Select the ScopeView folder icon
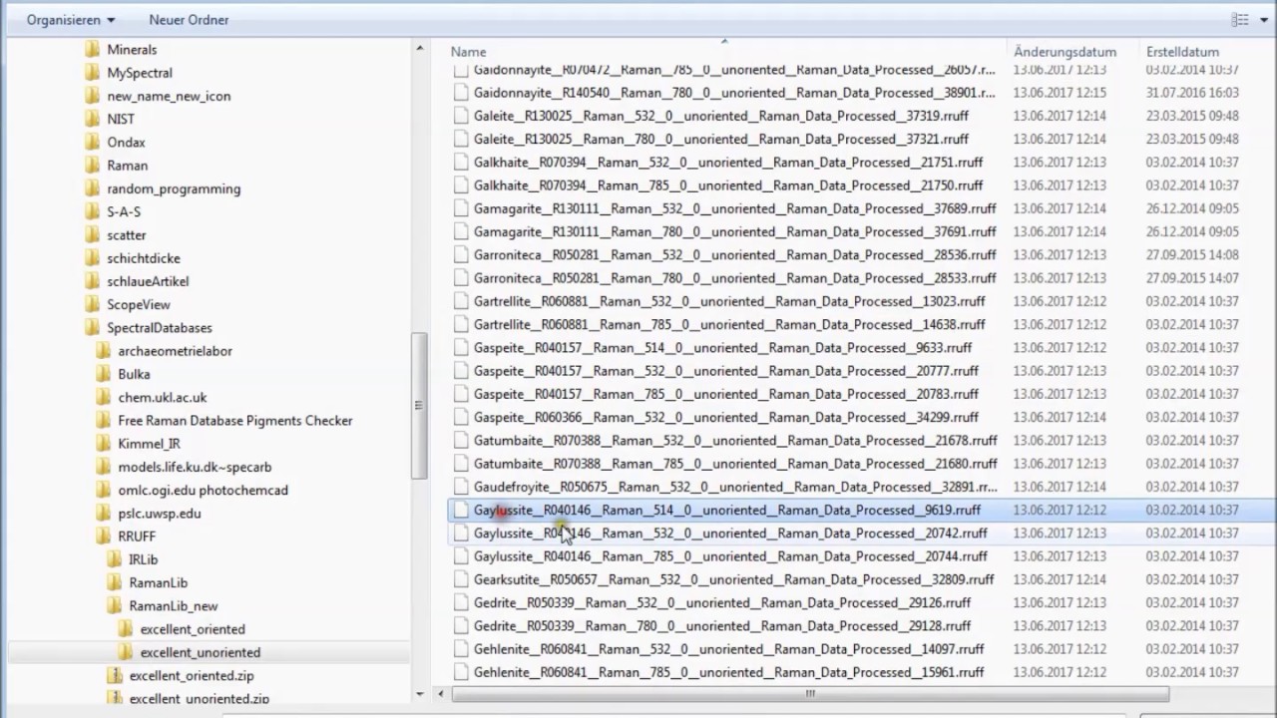Viewport: 1277px width, 718px height. 93,304
